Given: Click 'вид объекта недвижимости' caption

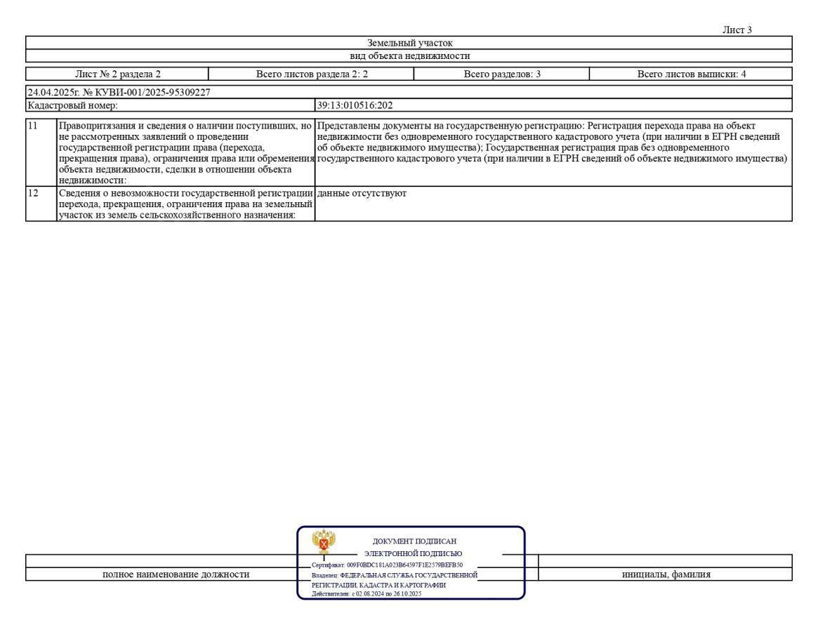Looking at the screenshot, I should click(409, 56).
